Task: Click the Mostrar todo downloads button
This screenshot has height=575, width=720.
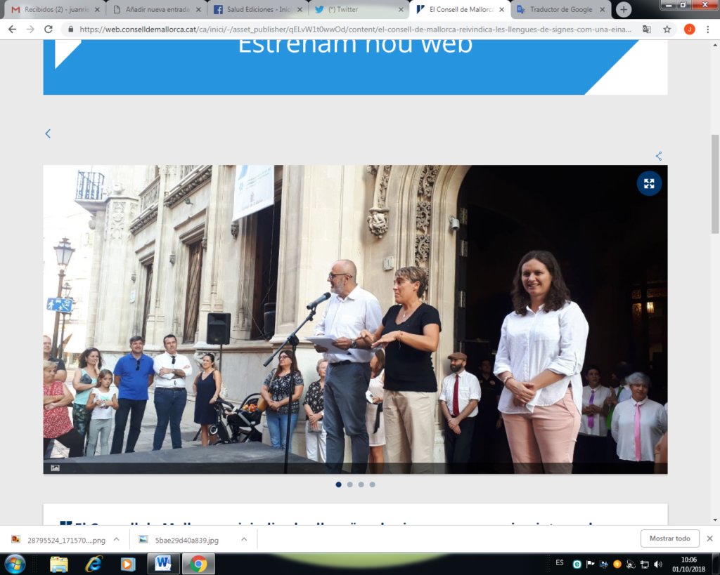Action: tap(669, 538)
